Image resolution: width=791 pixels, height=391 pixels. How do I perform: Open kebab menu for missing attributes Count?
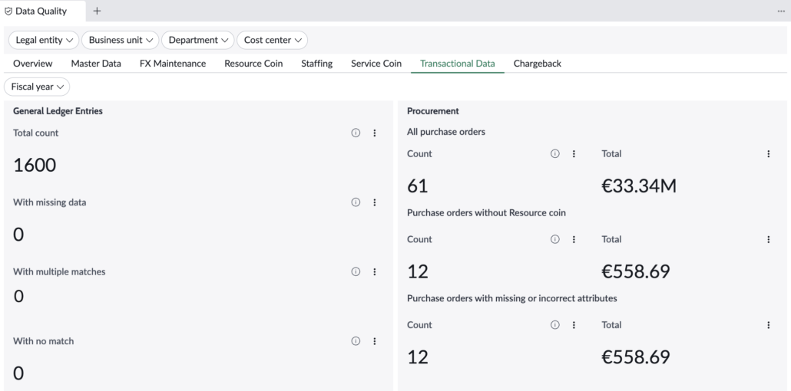click(574, 325)
